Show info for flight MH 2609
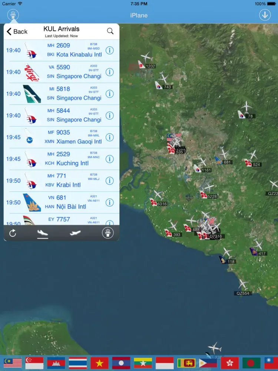The width and height of the screenshot is (278, 371). [109, 50]
